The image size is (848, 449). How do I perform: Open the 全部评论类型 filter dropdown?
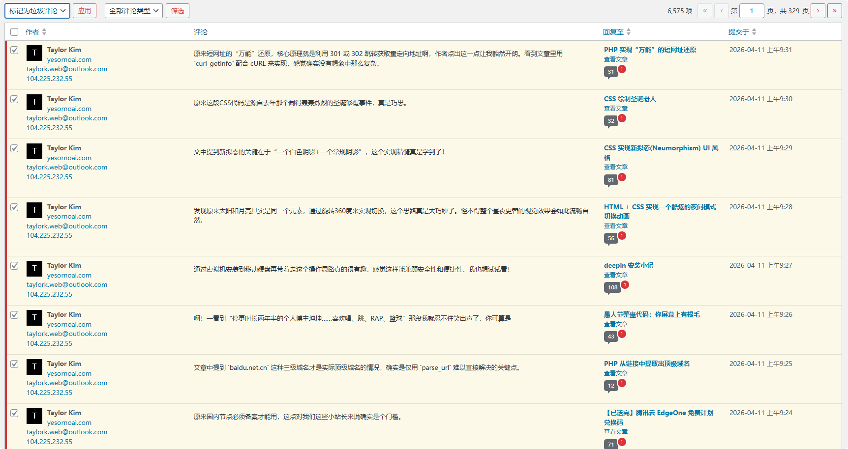point(133,11)
